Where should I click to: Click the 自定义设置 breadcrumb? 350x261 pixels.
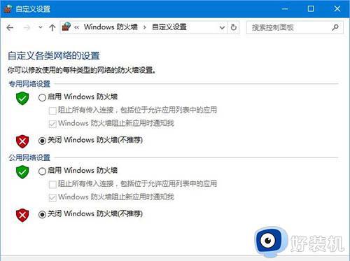click(169, 27)
